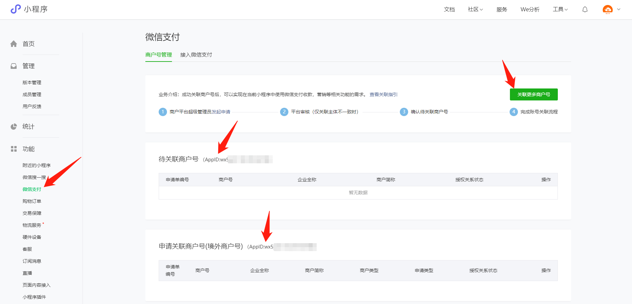
Task: Go to 版本管理 in the sidebar
Action: pos(32,82)
